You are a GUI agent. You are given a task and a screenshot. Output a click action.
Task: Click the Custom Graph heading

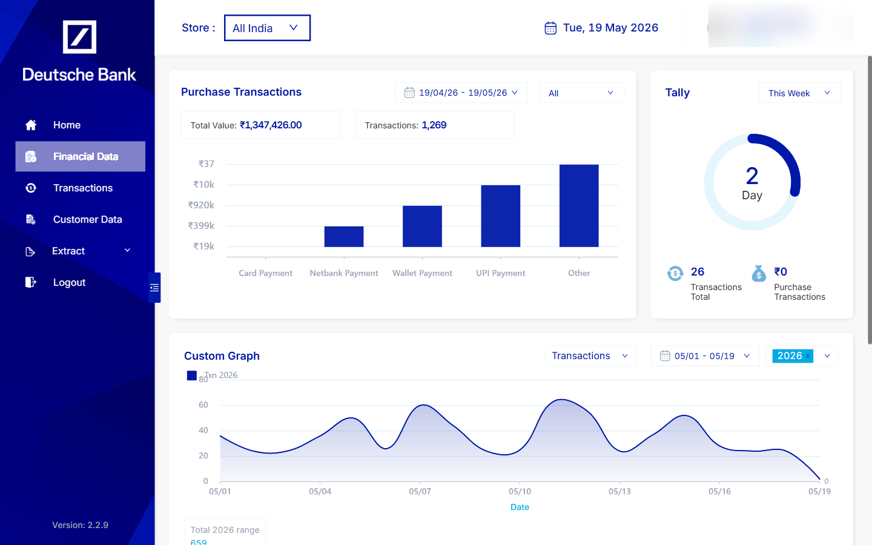pos(222,356)
